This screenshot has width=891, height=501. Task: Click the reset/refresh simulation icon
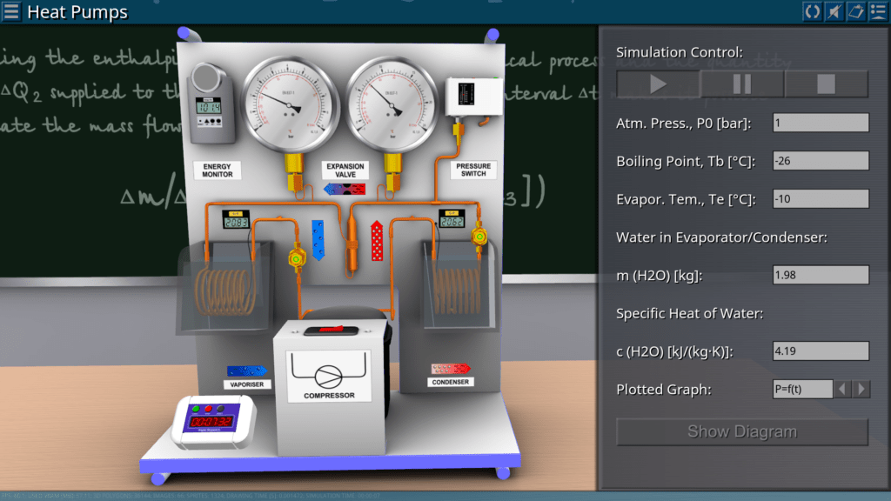tap(812, 11)
